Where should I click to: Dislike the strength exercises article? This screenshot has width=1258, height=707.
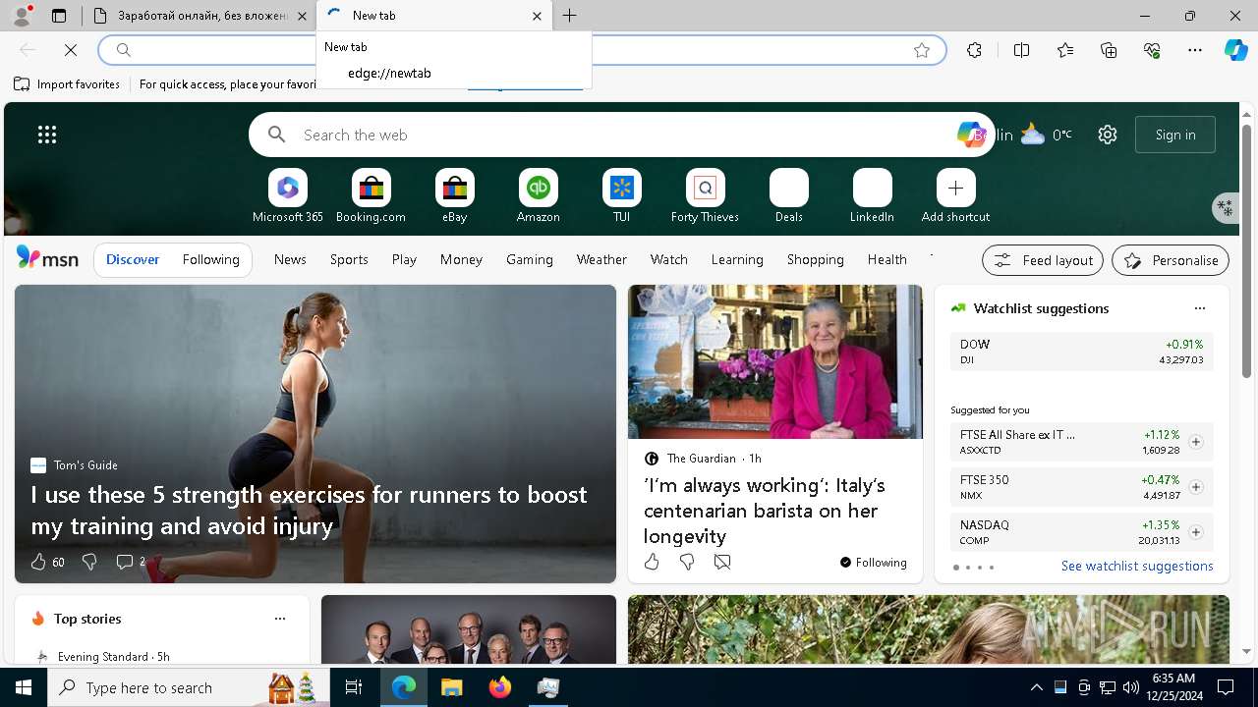89,562
